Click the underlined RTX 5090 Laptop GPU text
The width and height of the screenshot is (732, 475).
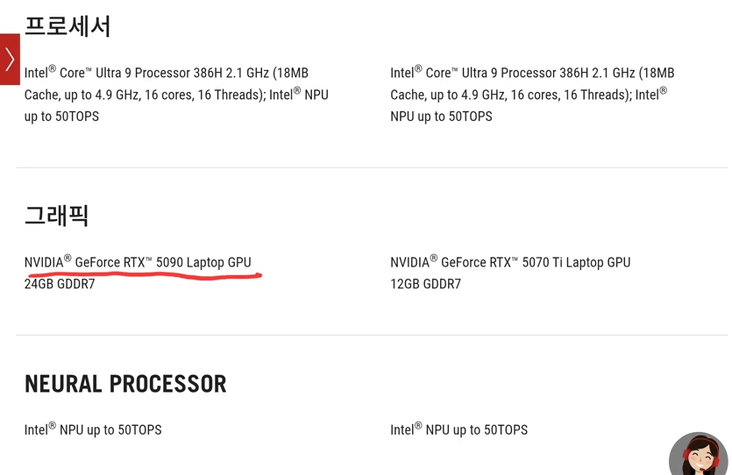click(x=138, y=262)
